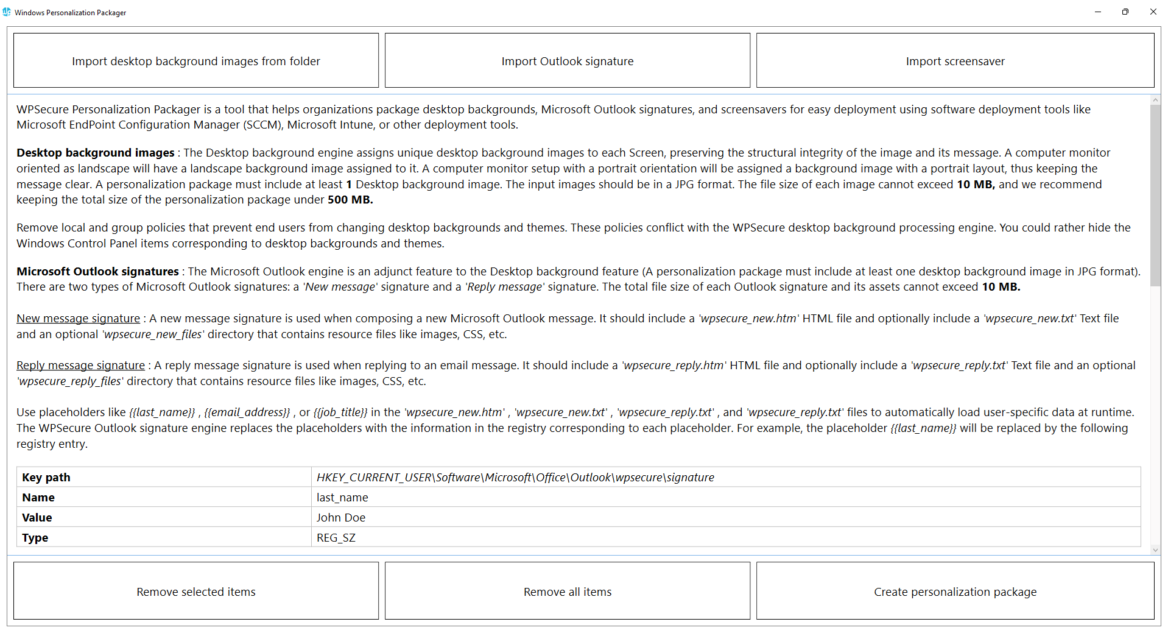Screen dimensions: 1168x633
Task: Click the 'wpsecure_new_files' directory name text
Action: 154,334
